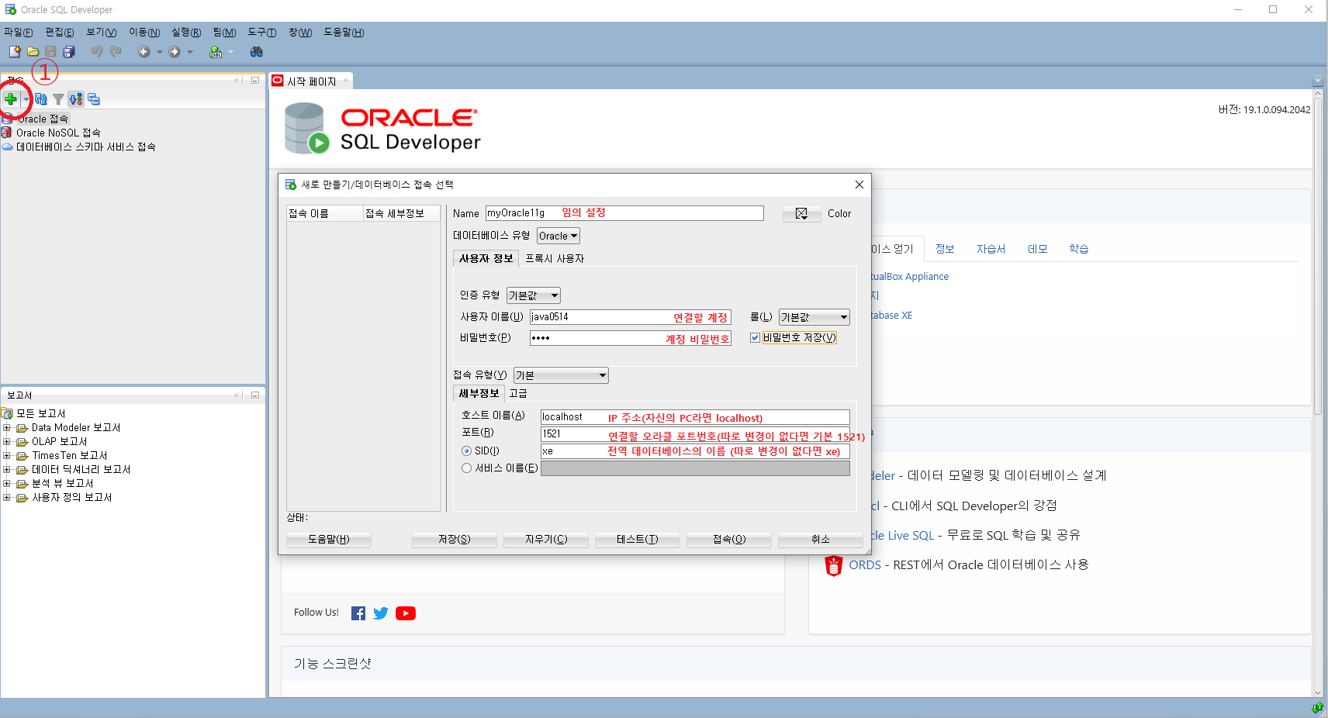Open the 인증 유형 기본값 dropdown
1328x718 pixels.
[x=534, y=295]
